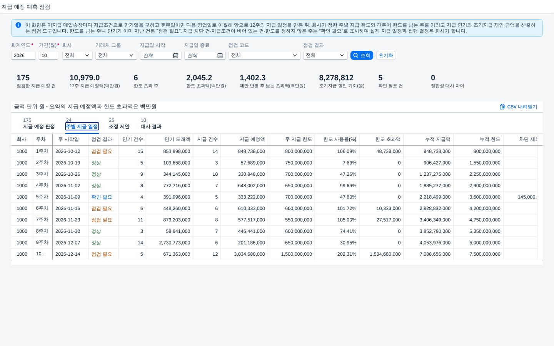
Task: Focus the 기간(월) input field
Action: click(48, 55)
